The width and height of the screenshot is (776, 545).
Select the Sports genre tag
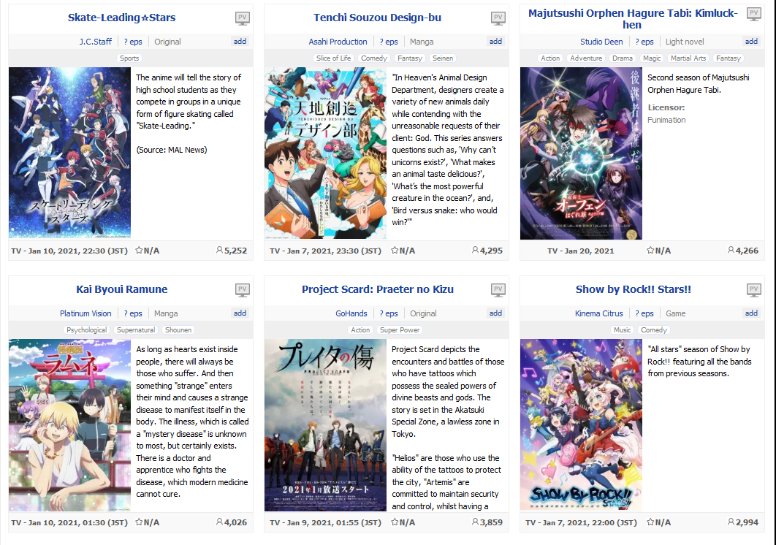click(x=129, y=58)
